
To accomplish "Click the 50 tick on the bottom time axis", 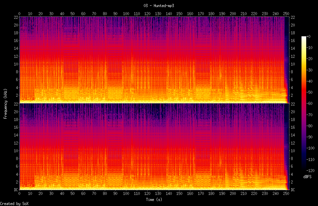I will click(x=73, y=194).
